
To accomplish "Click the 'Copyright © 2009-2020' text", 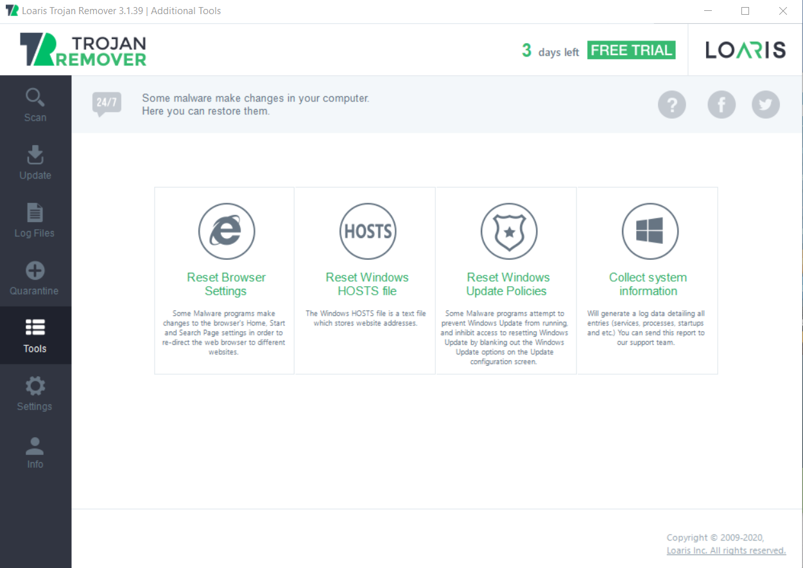I will [715, 538].
